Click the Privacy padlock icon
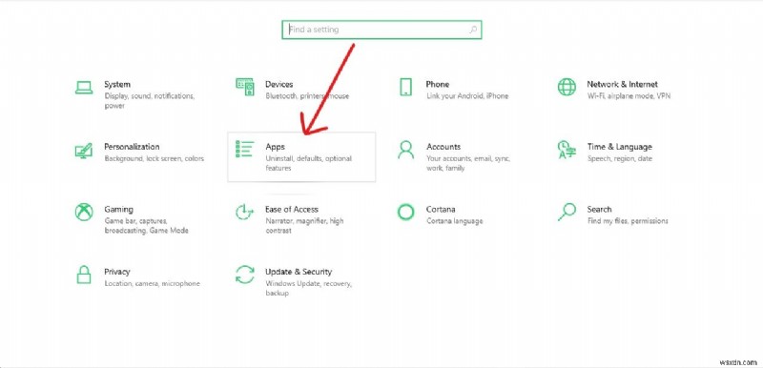The image size is (763, 368). tap(84, 275)
